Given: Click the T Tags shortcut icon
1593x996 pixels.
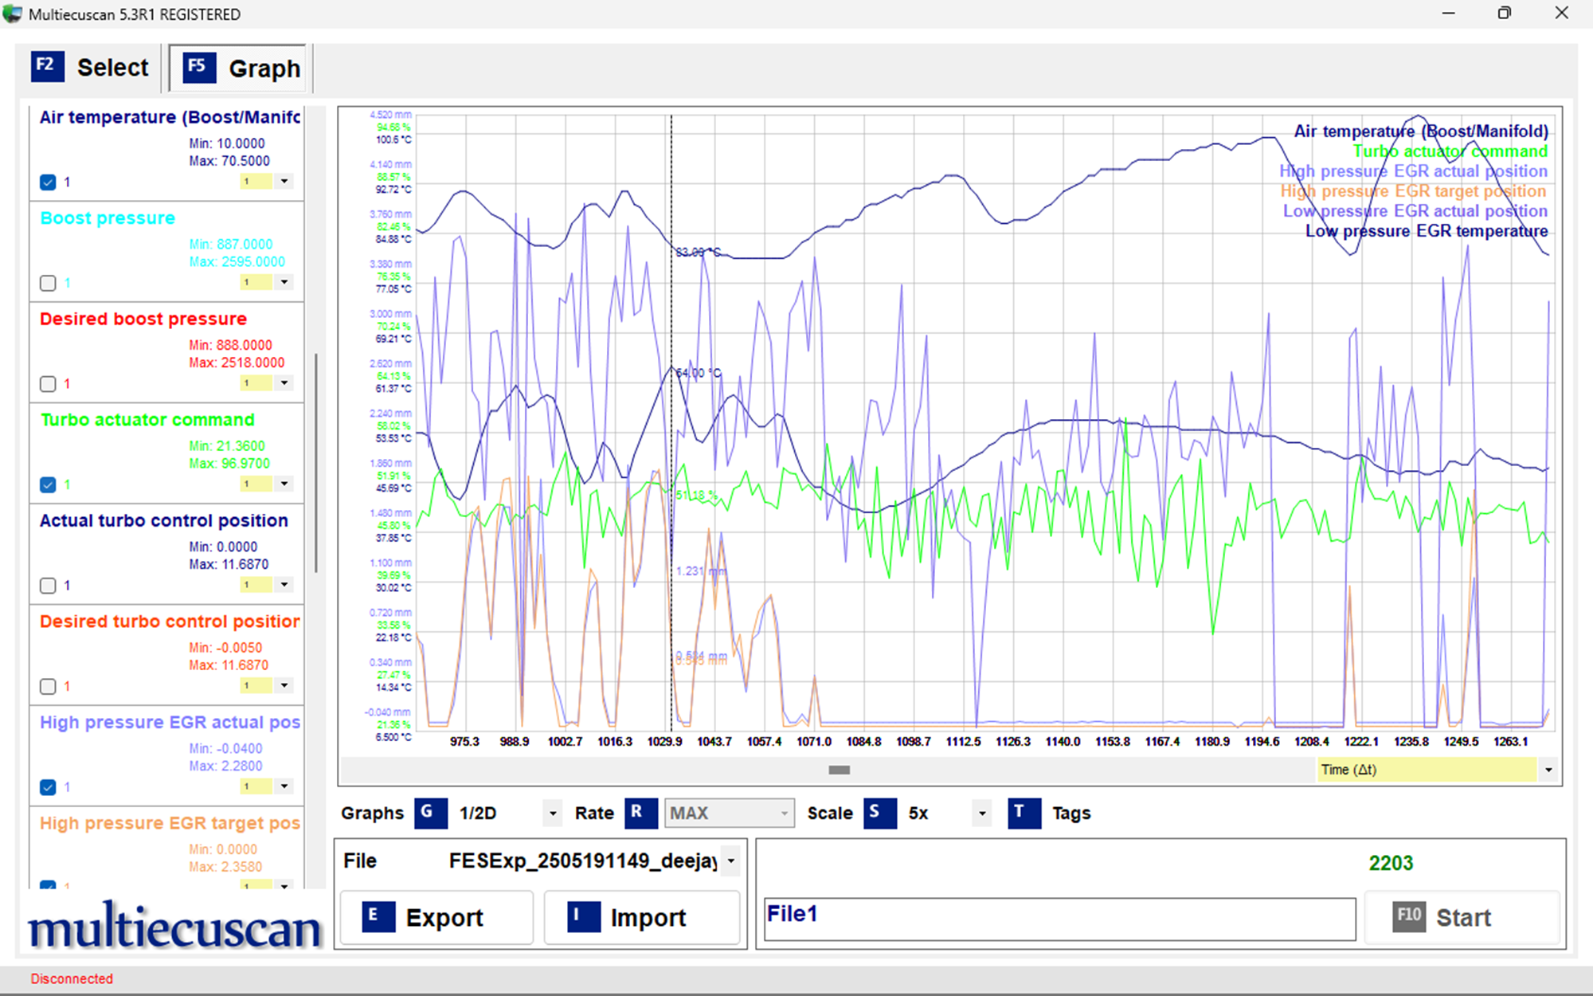Looking at the screenshot, I should coord(1024,814).
